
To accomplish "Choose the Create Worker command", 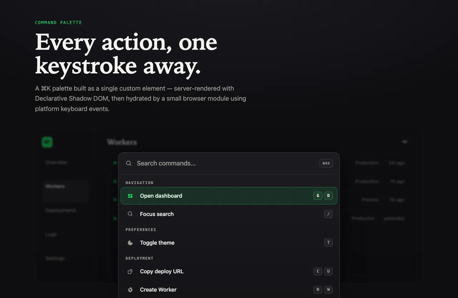I will tap(229, 290).
